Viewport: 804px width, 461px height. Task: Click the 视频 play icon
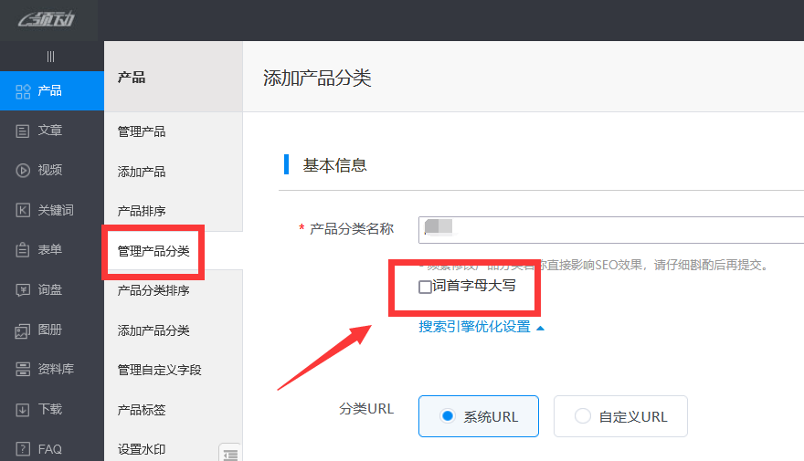pos(23,170)
